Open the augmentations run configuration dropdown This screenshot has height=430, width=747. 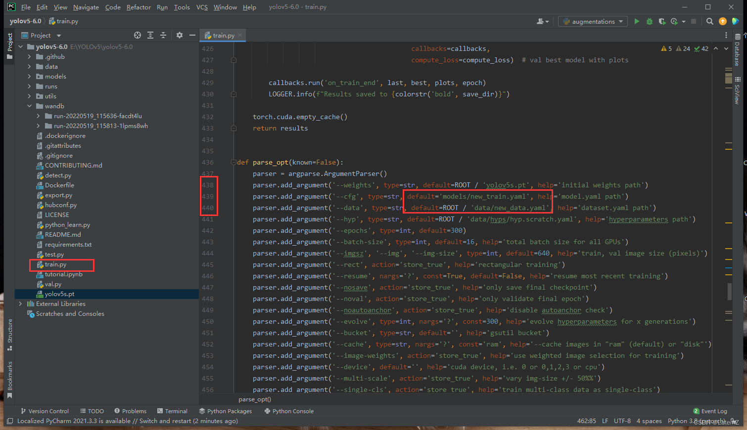pos(593,21)
